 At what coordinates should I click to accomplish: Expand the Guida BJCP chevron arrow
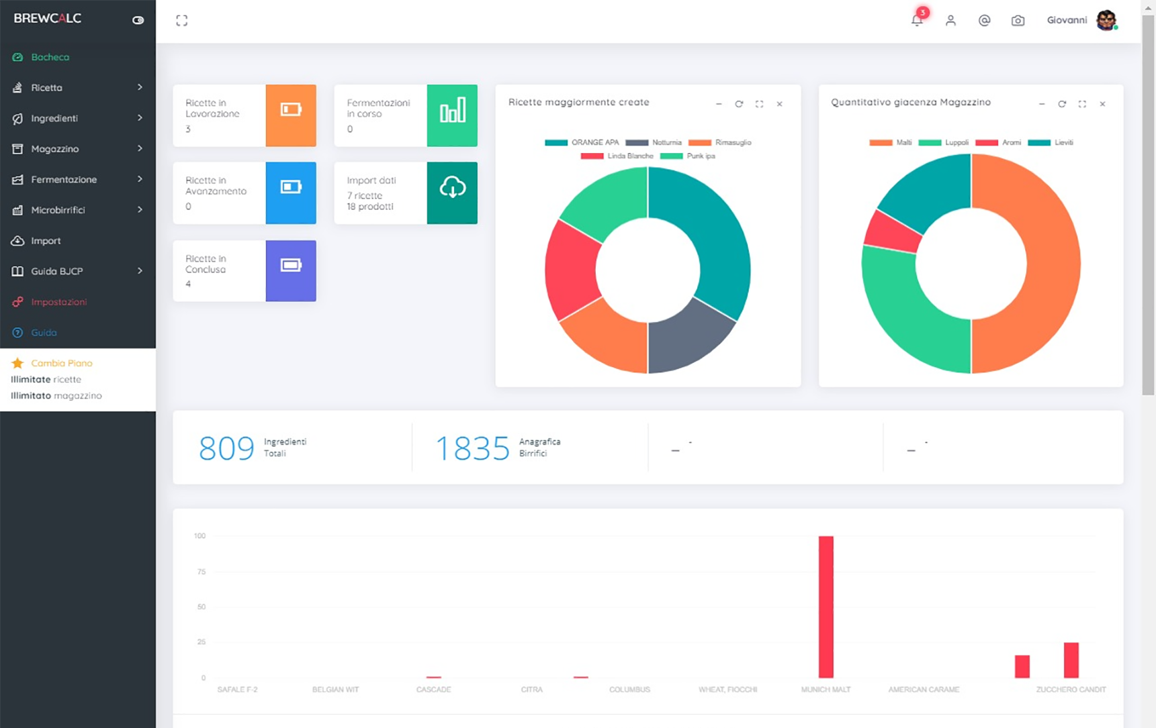pyautogui.click(x=140, y=271)
